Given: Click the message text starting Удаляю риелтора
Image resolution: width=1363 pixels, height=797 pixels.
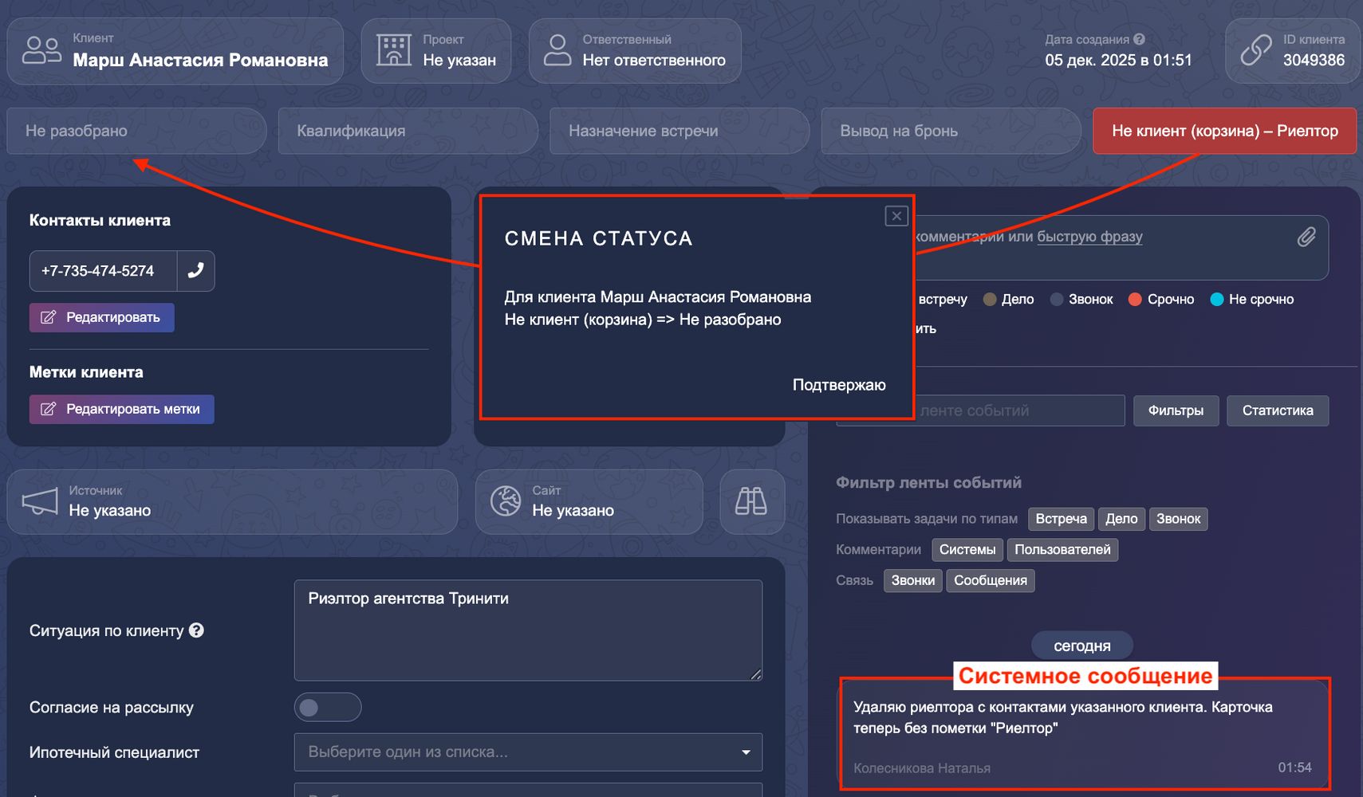Looking at the screenshot, I should (1062, 717).
